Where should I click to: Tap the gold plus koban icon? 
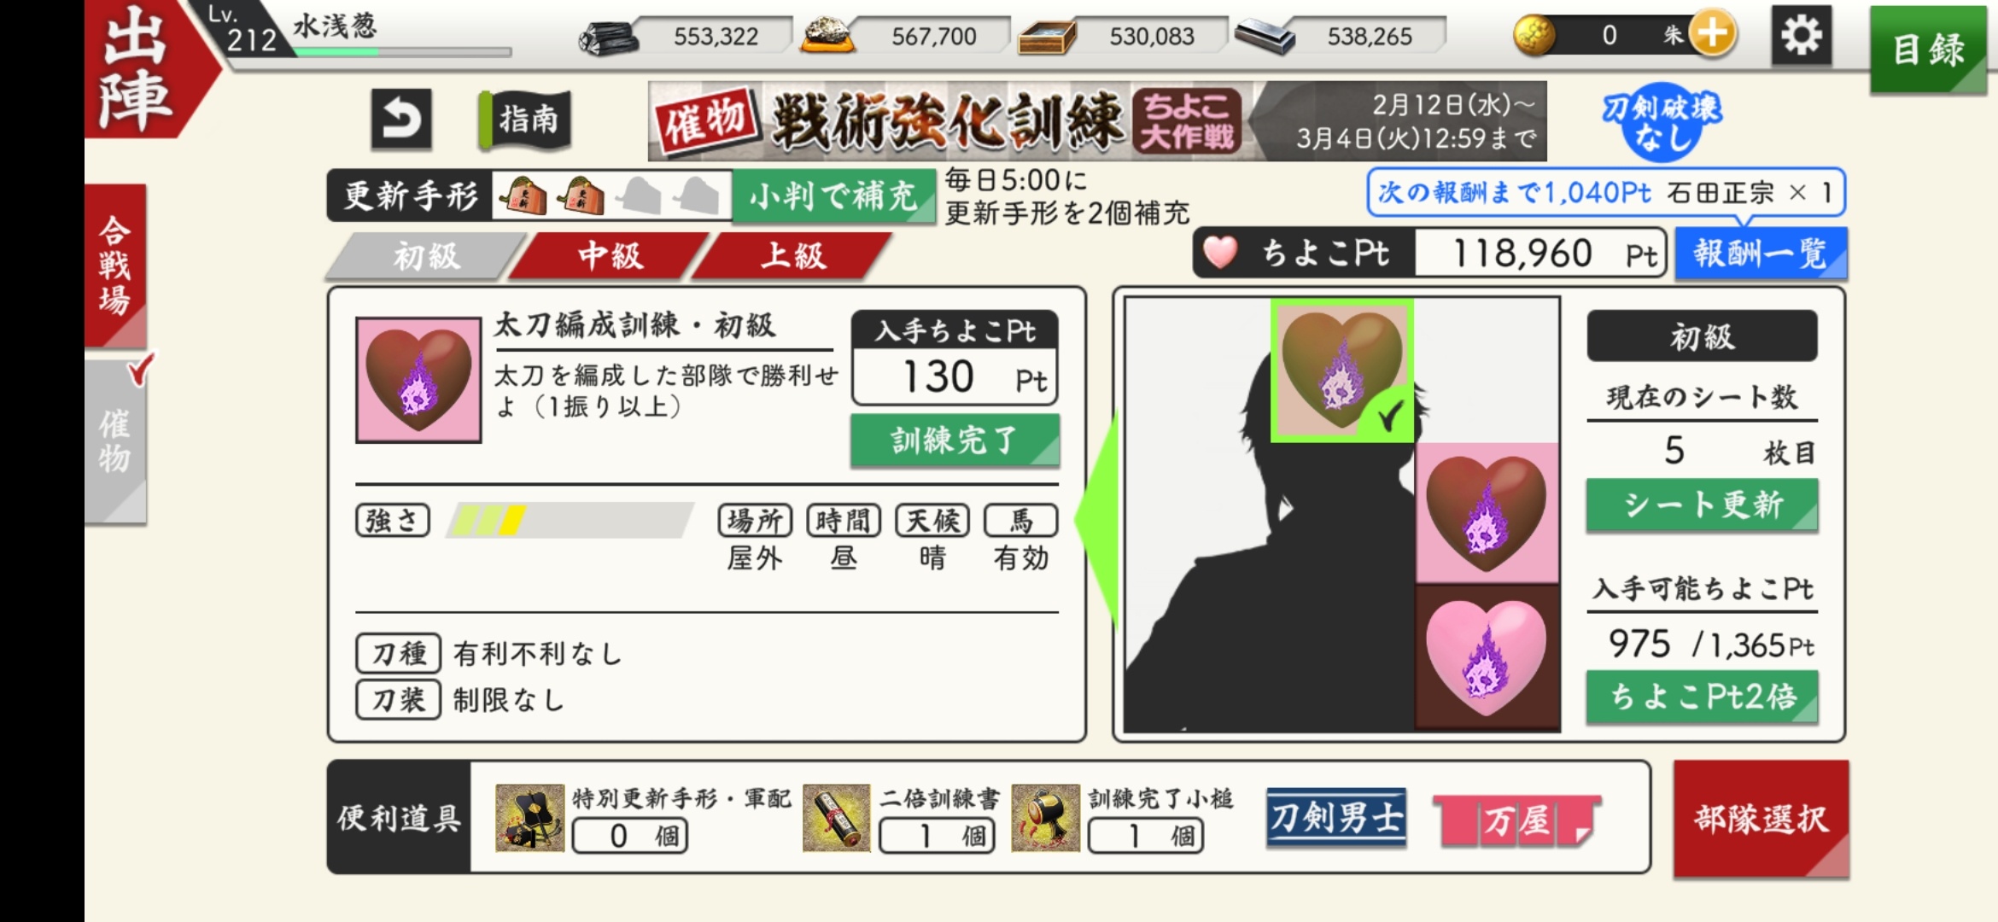coord(1714,34)
